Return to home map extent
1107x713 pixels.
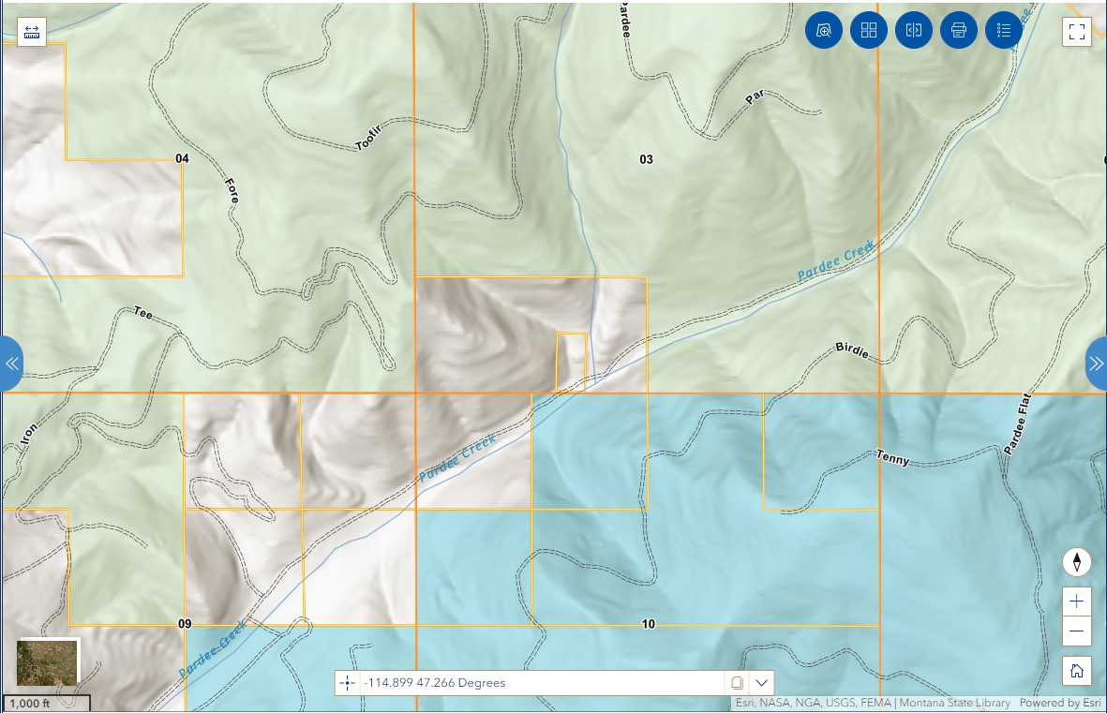1077,670
